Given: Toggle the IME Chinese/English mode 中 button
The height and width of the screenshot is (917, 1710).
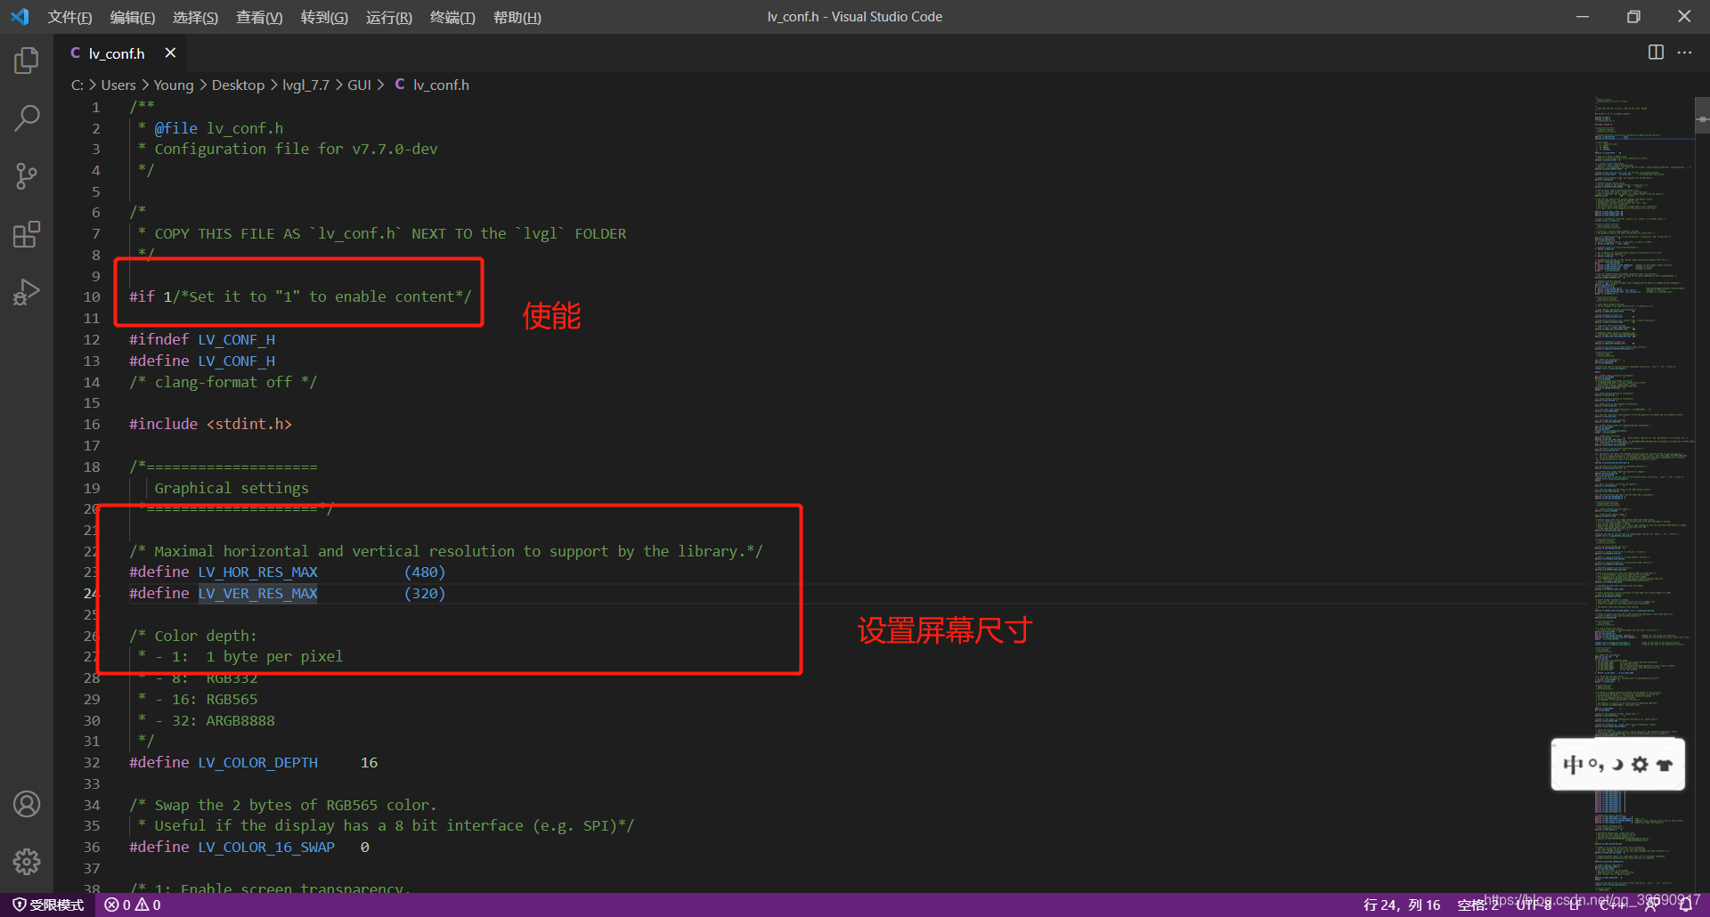Looking at the screenshot, I should tap(1573, 765).
